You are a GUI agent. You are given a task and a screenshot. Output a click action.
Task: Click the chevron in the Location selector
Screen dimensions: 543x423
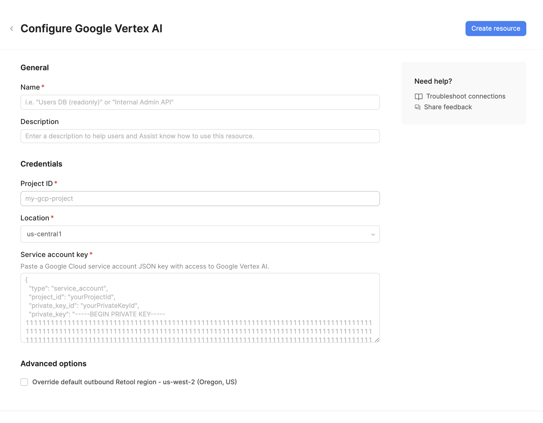(373, 234)
